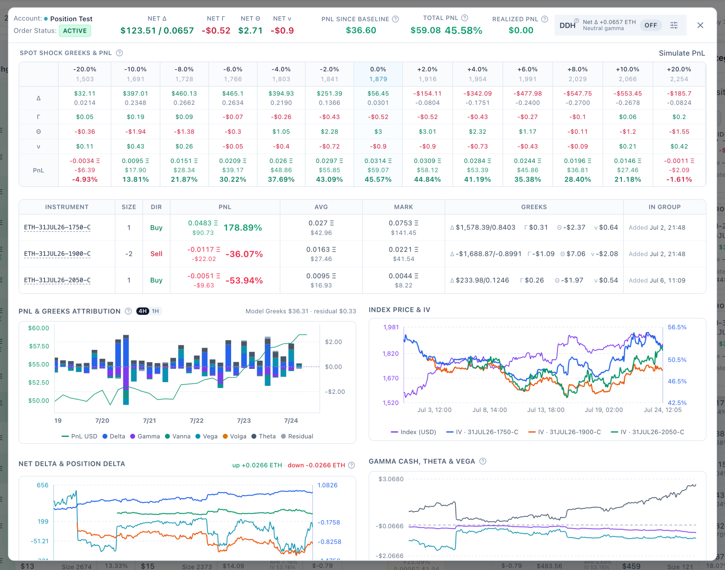
Task: Open DDH settings sliders icon
Action: pos(674,25)
